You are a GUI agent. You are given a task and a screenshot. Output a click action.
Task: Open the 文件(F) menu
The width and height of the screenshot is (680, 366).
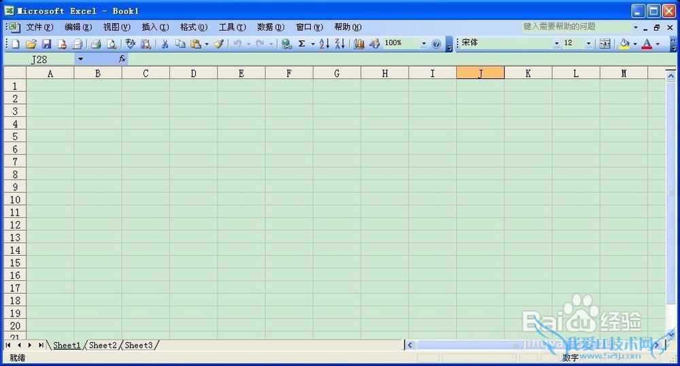pos(39,27)
